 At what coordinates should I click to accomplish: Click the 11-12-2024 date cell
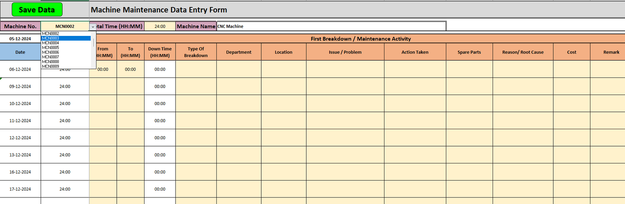(20, 121)
